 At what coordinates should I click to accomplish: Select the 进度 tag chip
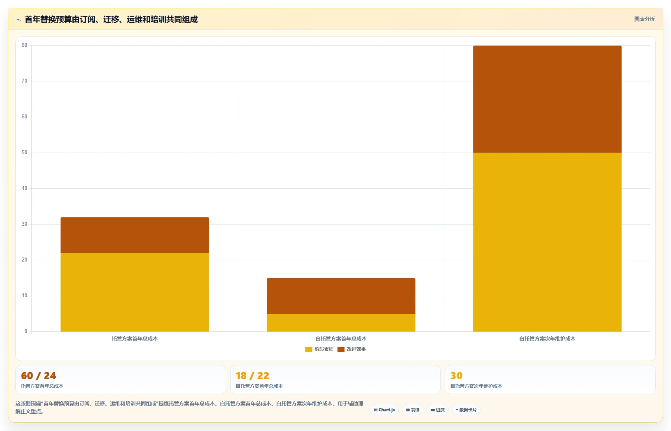(437, 410)
